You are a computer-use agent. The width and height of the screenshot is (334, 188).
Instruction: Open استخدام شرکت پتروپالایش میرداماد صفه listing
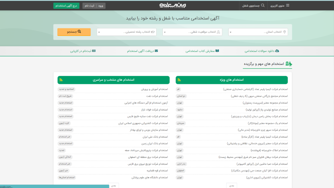tap(146, 150)
